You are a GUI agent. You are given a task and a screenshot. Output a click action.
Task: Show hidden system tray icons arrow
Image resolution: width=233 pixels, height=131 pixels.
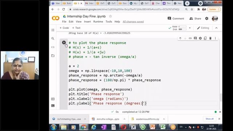[186, 127]
